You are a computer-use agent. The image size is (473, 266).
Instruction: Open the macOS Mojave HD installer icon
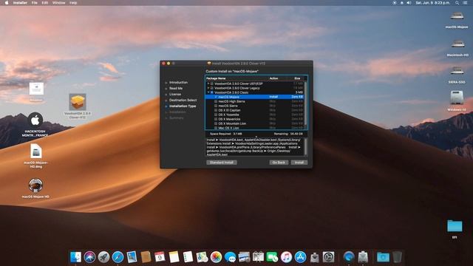click(x=35, y=185)
